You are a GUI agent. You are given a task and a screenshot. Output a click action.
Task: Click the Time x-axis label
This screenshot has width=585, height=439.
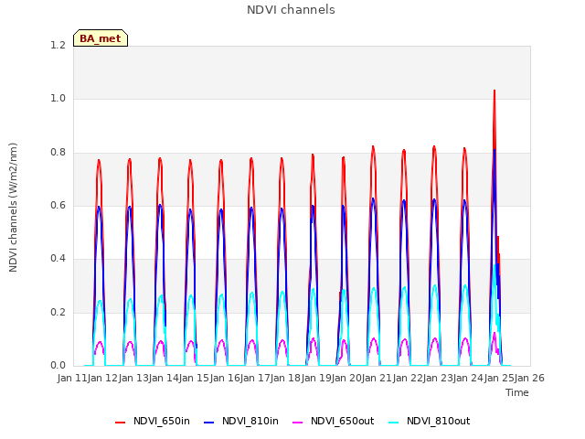click(517, 392)
